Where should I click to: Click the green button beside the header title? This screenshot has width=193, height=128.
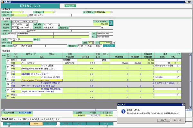point(70,6)
